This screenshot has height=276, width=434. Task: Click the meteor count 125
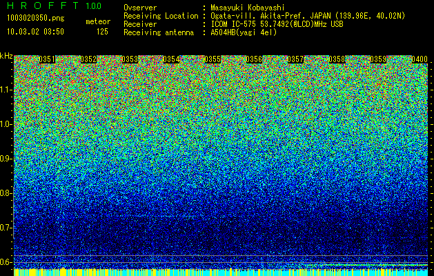tap(102, 32)
